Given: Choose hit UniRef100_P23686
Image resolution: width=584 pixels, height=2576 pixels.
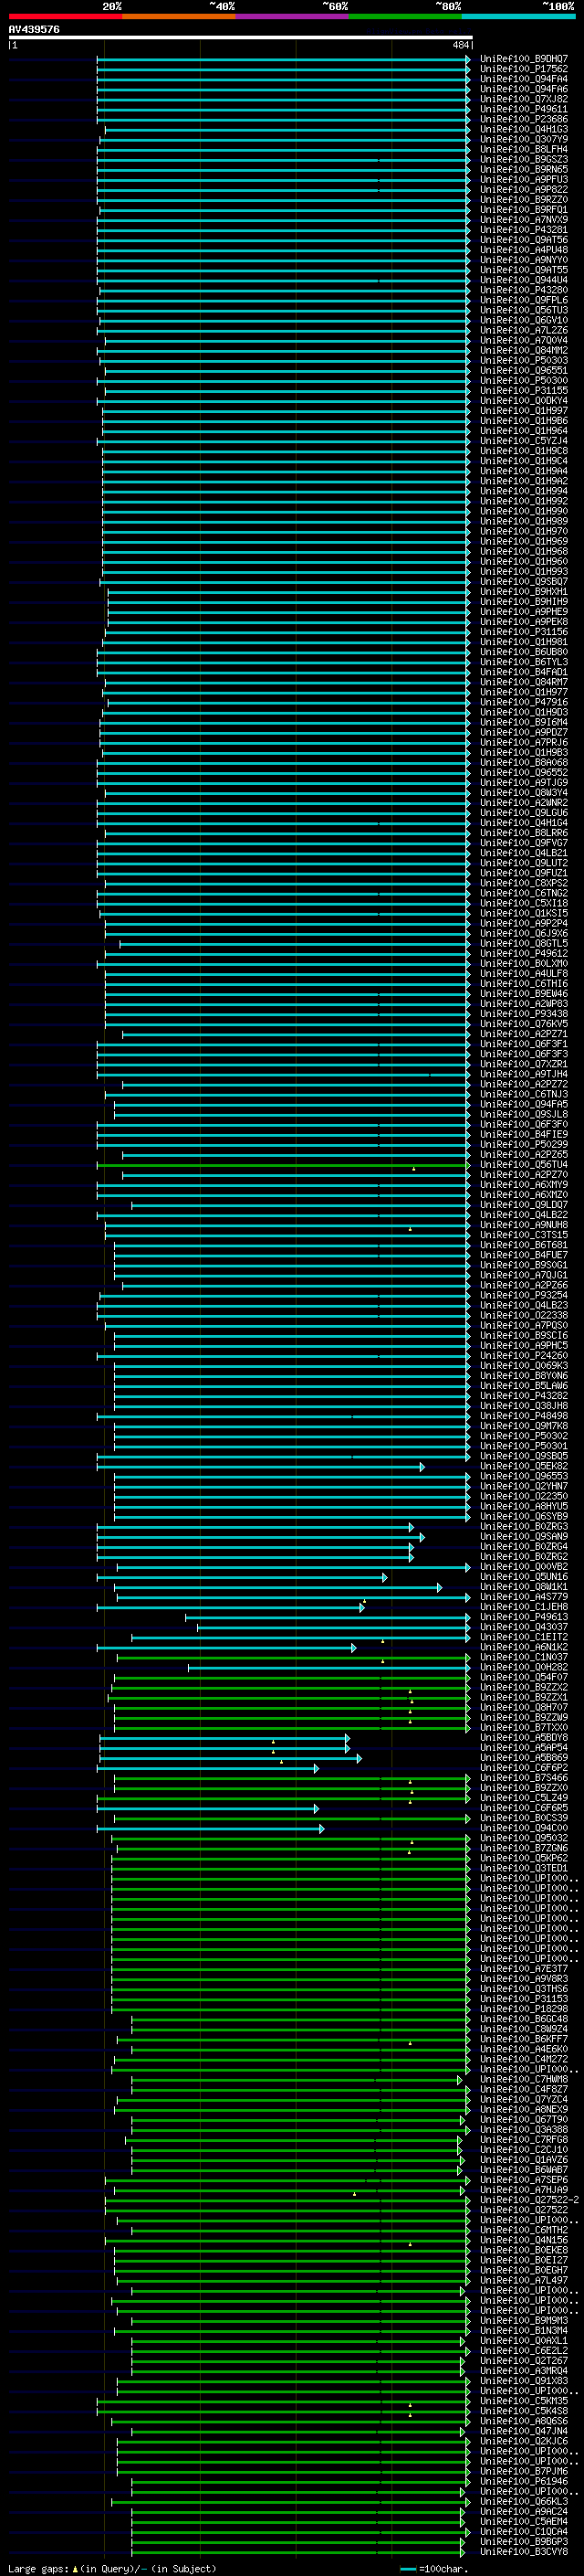Looking at the screenshot, I should coord(523,119).
